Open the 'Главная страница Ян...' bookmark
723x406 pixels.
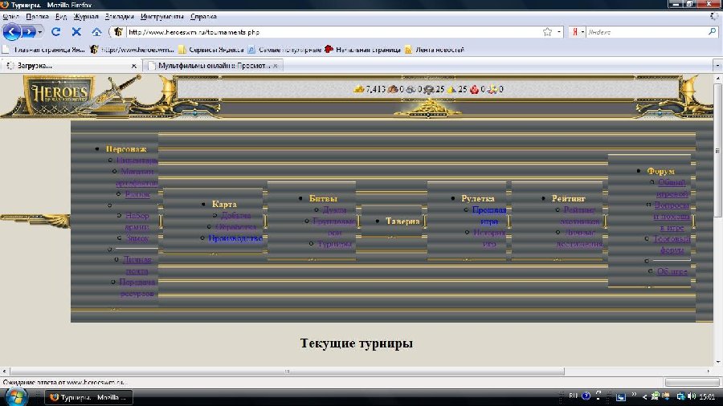click(44, 50)
